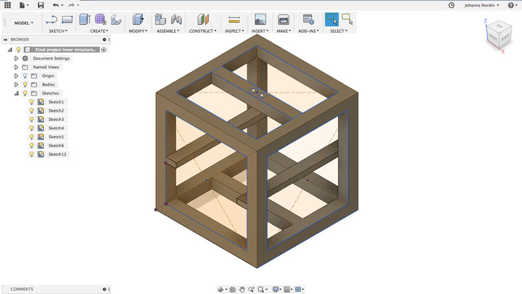Viewport: 522px width, 294px height.
Task: Select the Offset Plane construct tool
Action: point(203,20)
